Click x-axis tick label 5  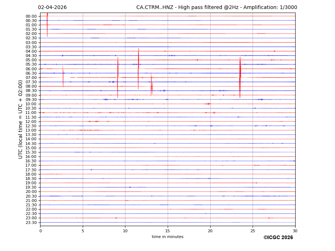[83, 231]
